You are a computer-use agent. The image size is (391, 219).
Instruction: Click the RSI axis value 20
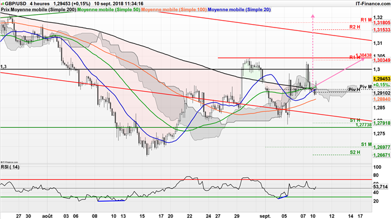click(376, 201)
